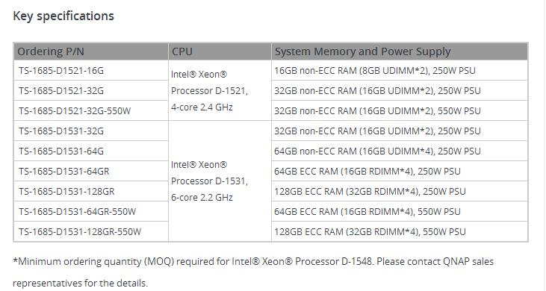Click 64GB non-ECC RAM 250W PSU cell
Image resolution: width=546 pixels, height=291 pixels.
(x=400, y=151)
